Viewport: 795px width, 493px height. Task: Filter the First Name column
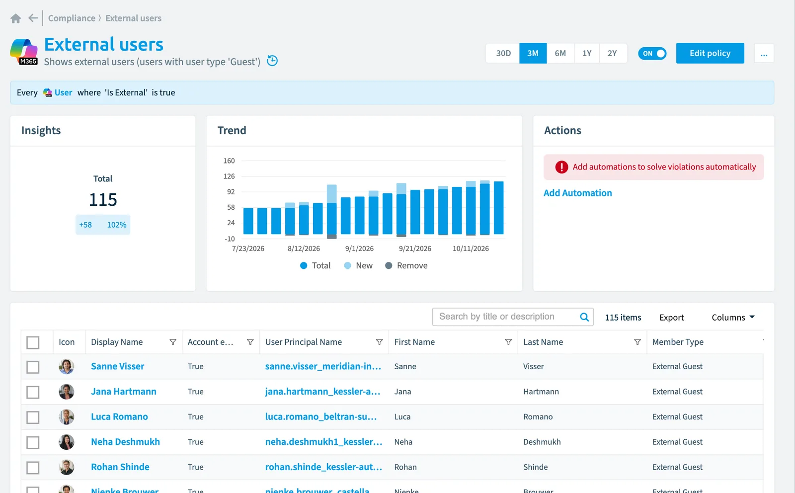point(508,342)
